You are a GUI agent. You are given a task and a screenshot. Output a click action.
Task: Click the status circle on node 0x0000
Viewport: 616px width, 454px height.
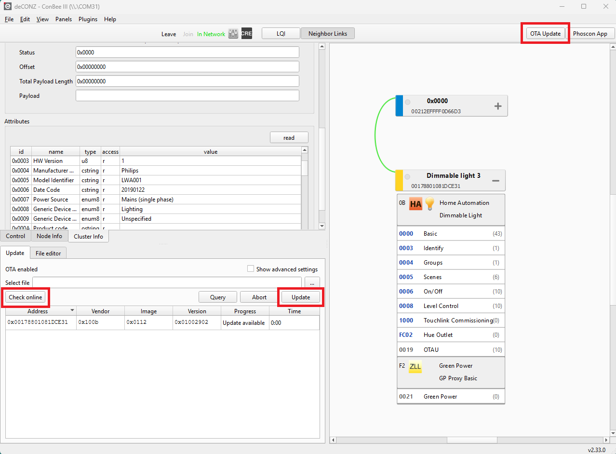(408, 102)
